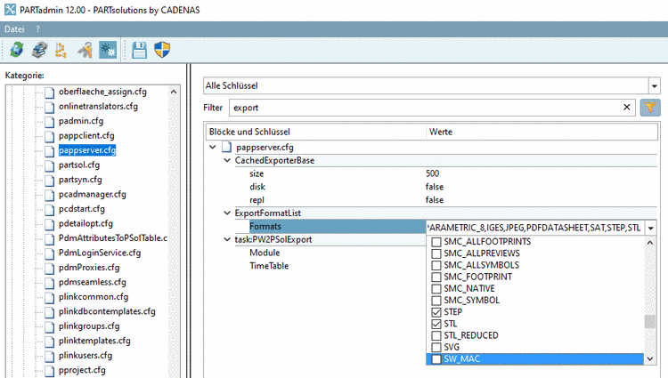Image resolution: width=668 pixels, height=378 pixels.
Task: Enable the SW_MAC format checkbox
Action: pos(436,358)
